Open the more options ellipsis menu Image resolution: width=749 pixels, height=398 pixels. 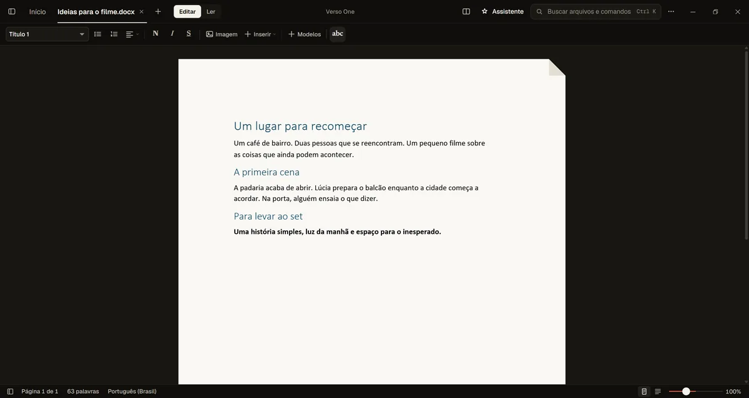pyautogui.click(x=671, y=11)
